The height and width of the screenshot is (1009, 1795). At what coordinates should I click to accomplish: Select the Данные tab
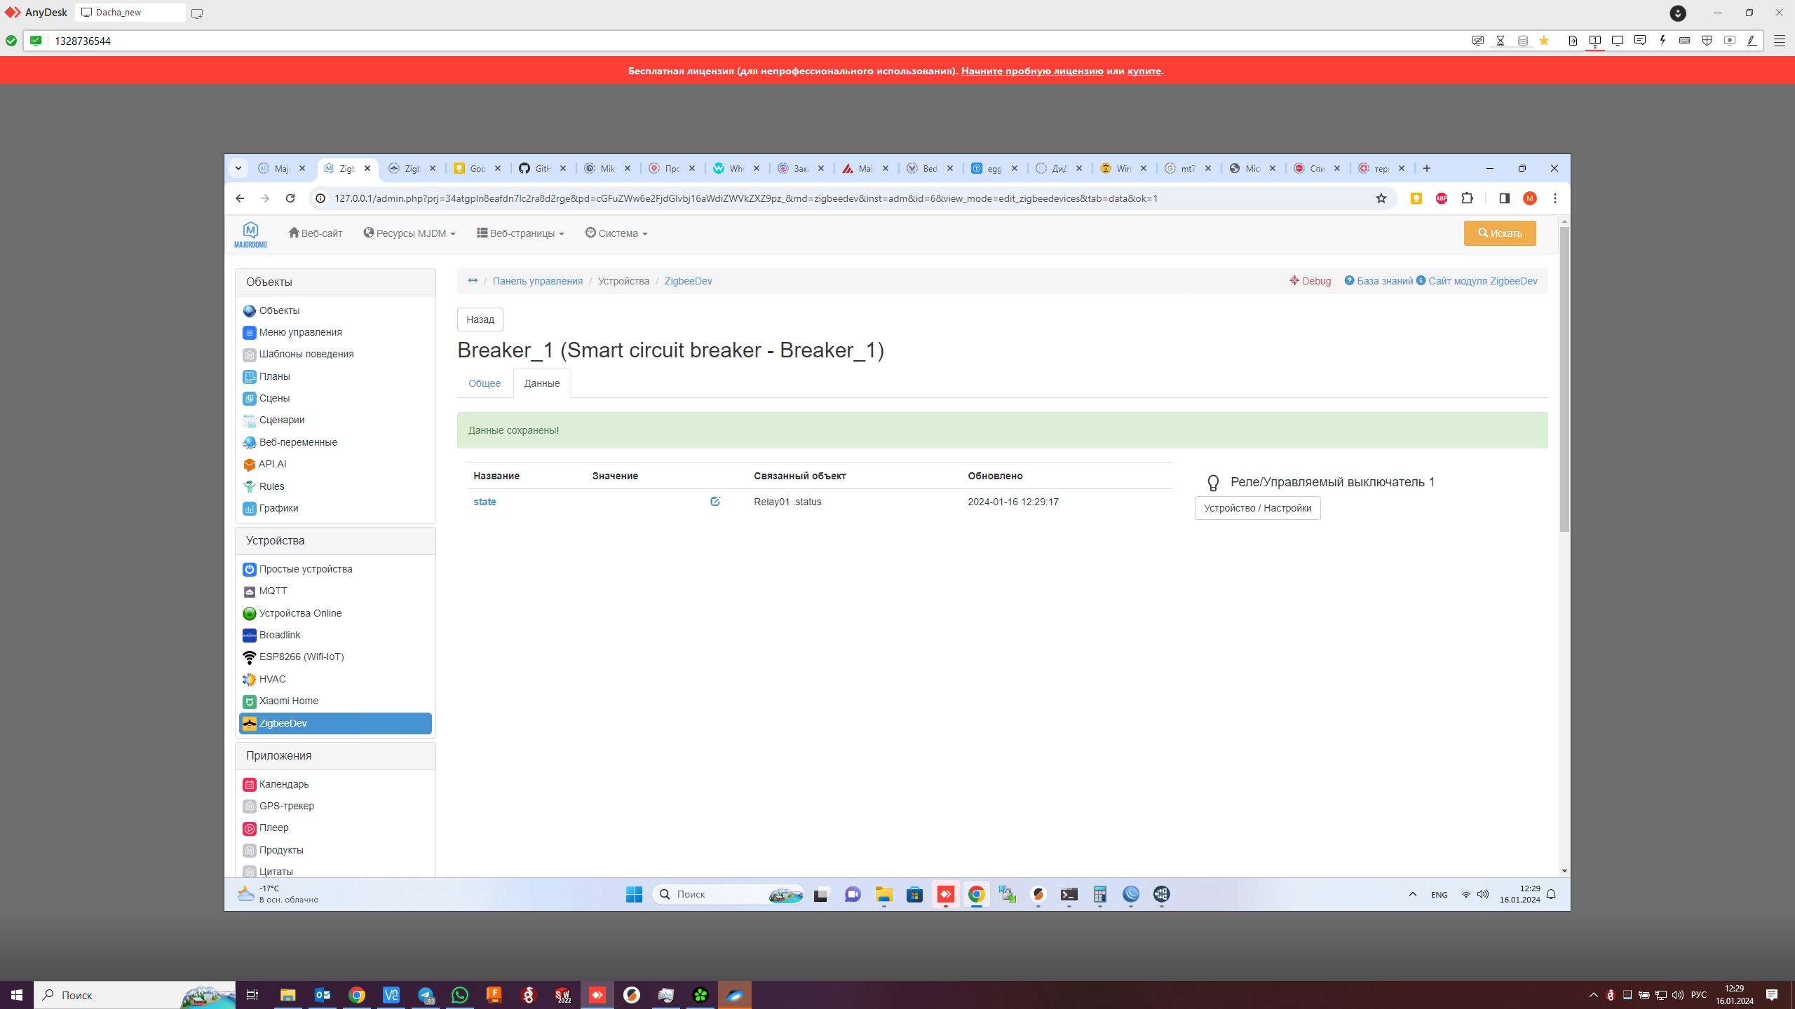coord(541,383)
